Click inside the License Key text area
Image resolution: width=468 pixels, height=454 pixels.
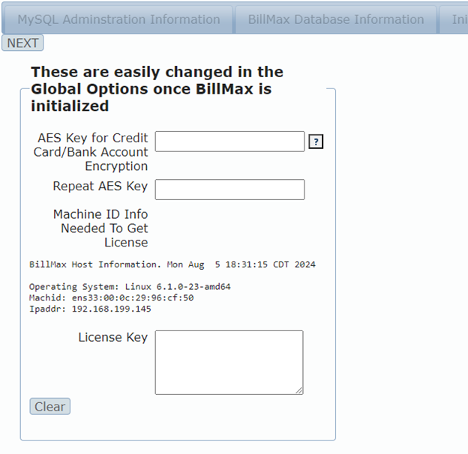pyautogui.click(x=229, y=363)
